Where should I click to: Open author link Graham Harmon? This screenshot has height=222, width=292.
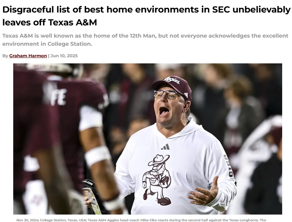(x=28, y=56)
